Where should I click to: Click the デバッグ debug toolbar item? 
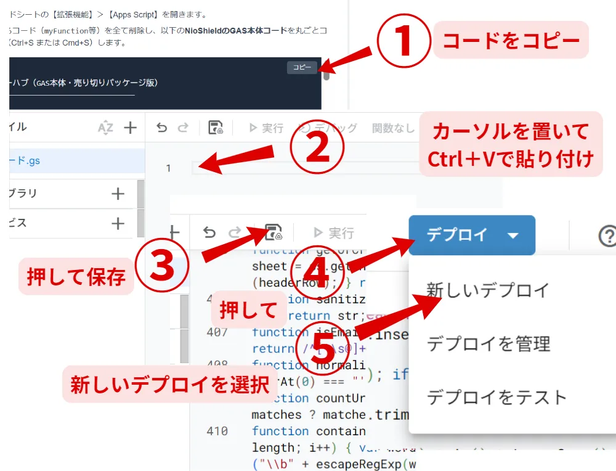(x=328, y=128)
